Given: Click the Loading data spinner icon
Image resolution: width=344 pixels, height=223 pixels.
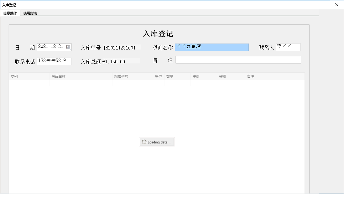Looking at the screenshot, I should pos(144,142).
